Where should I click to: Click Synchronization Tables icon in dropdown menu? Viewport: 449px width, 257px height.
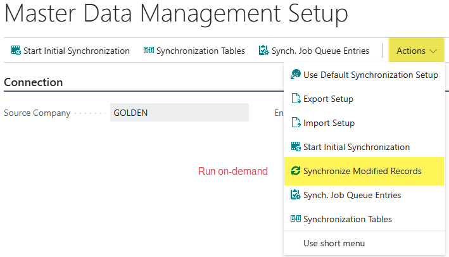coord(295,219)
